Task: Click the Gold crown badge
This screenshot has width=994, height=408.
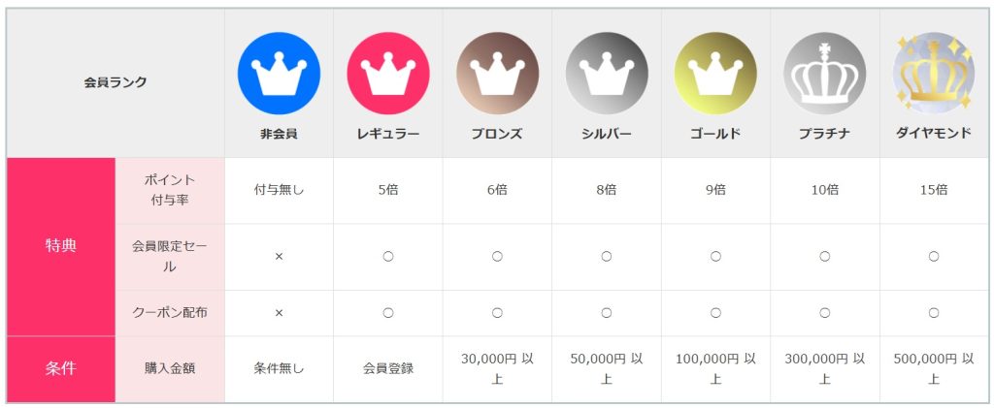Action: (715, 74)
